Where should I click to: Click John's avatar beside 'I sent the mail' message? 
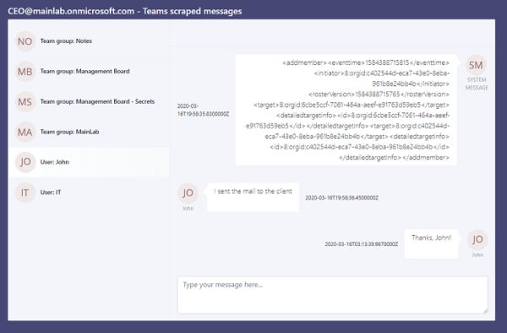pyautogui.click(x=188, y=193)
